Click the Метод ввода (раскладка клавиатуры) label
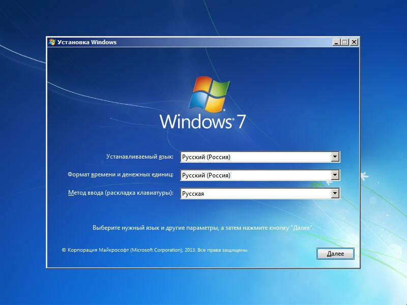407x305 pixels. (x=121, y=193)
